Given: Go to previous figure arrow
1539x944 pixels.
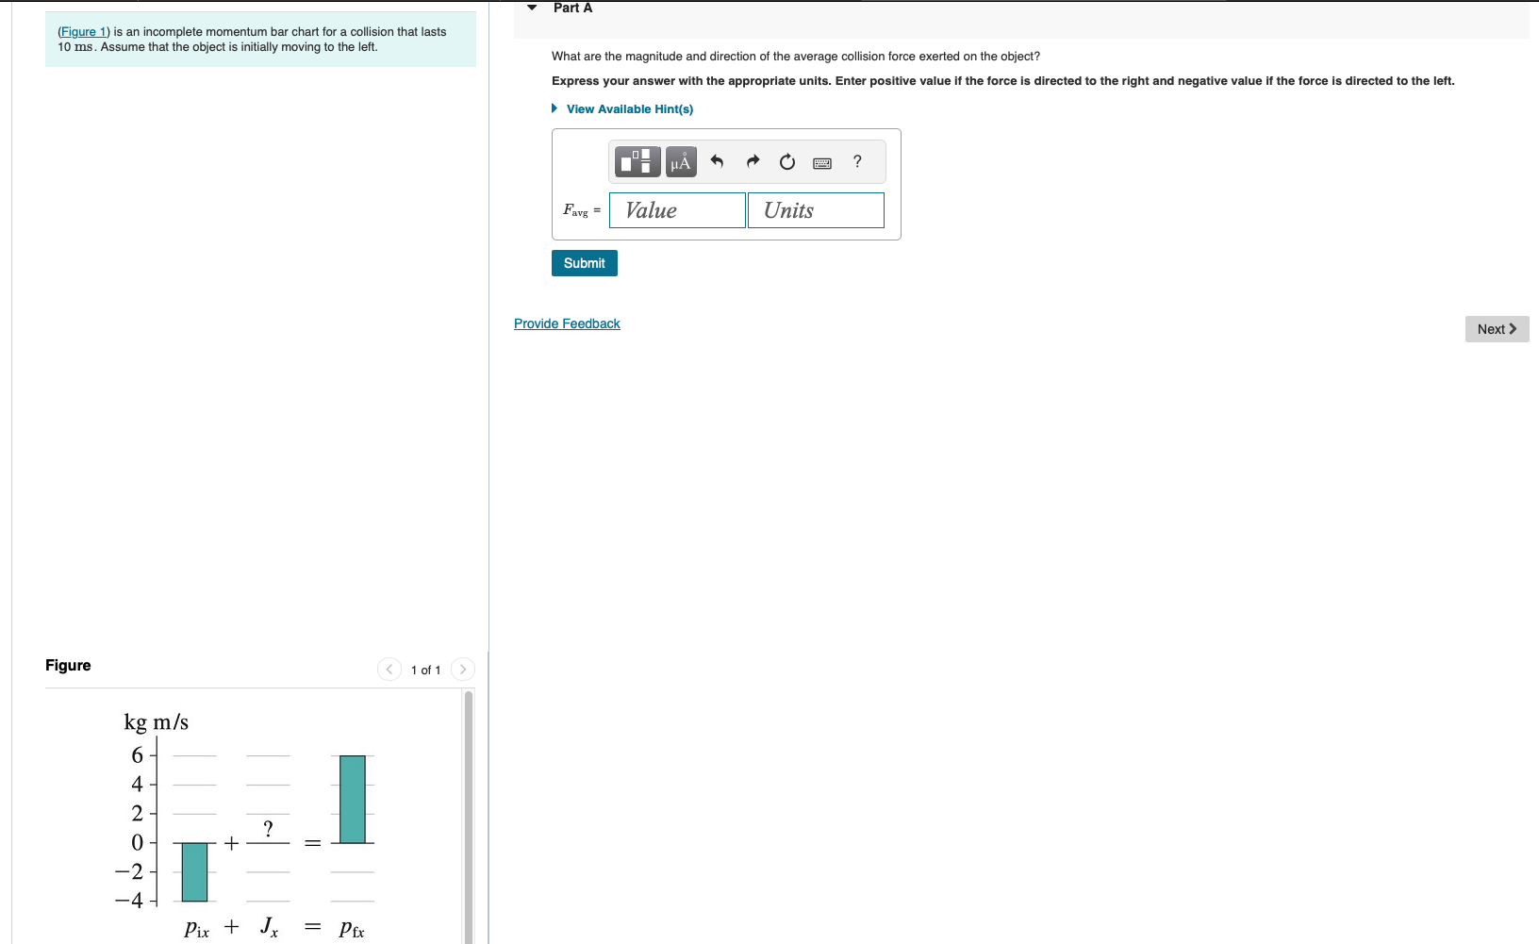Looking at the screenshot, I should pyautogui.click(x=389, y=670).
